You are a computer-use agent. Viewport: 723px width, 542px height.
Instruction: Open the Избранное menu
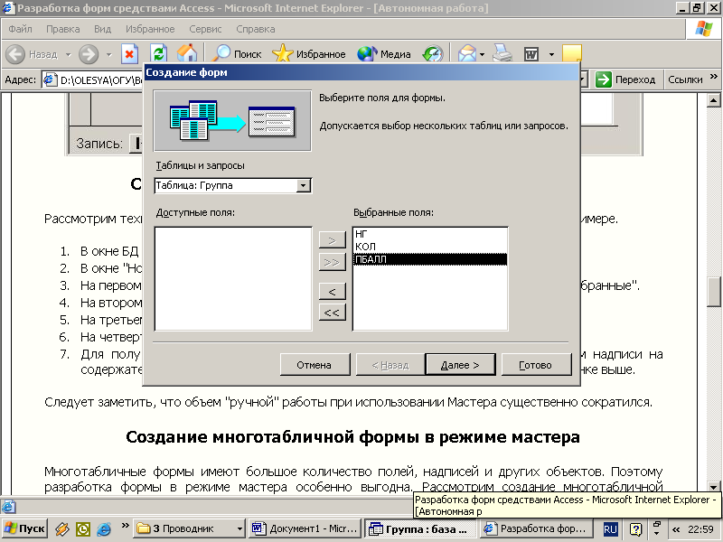click(150, 29)
